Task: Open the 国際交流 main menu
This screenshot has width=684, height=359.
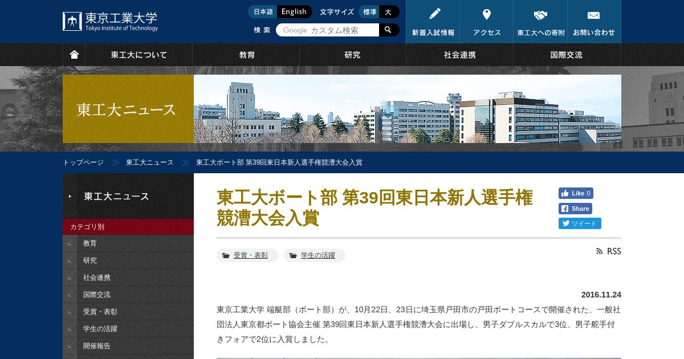Action: click(567, 55)
